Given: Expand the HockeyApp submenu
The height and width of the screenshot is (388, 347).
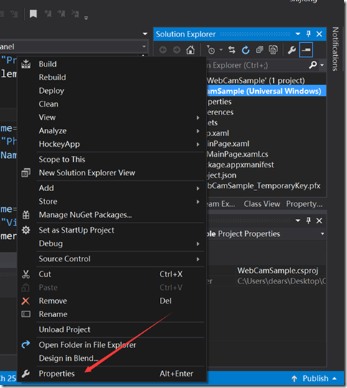Looking at the screenshot, I should click(x=198, y=145).
